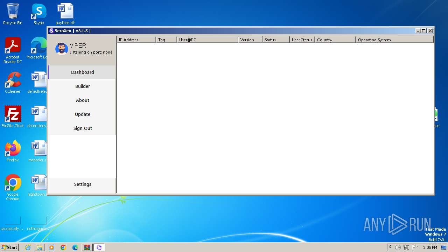Sign Out of SeroXen
Screen dimensions: 448x252
click(x=82, y=128)
